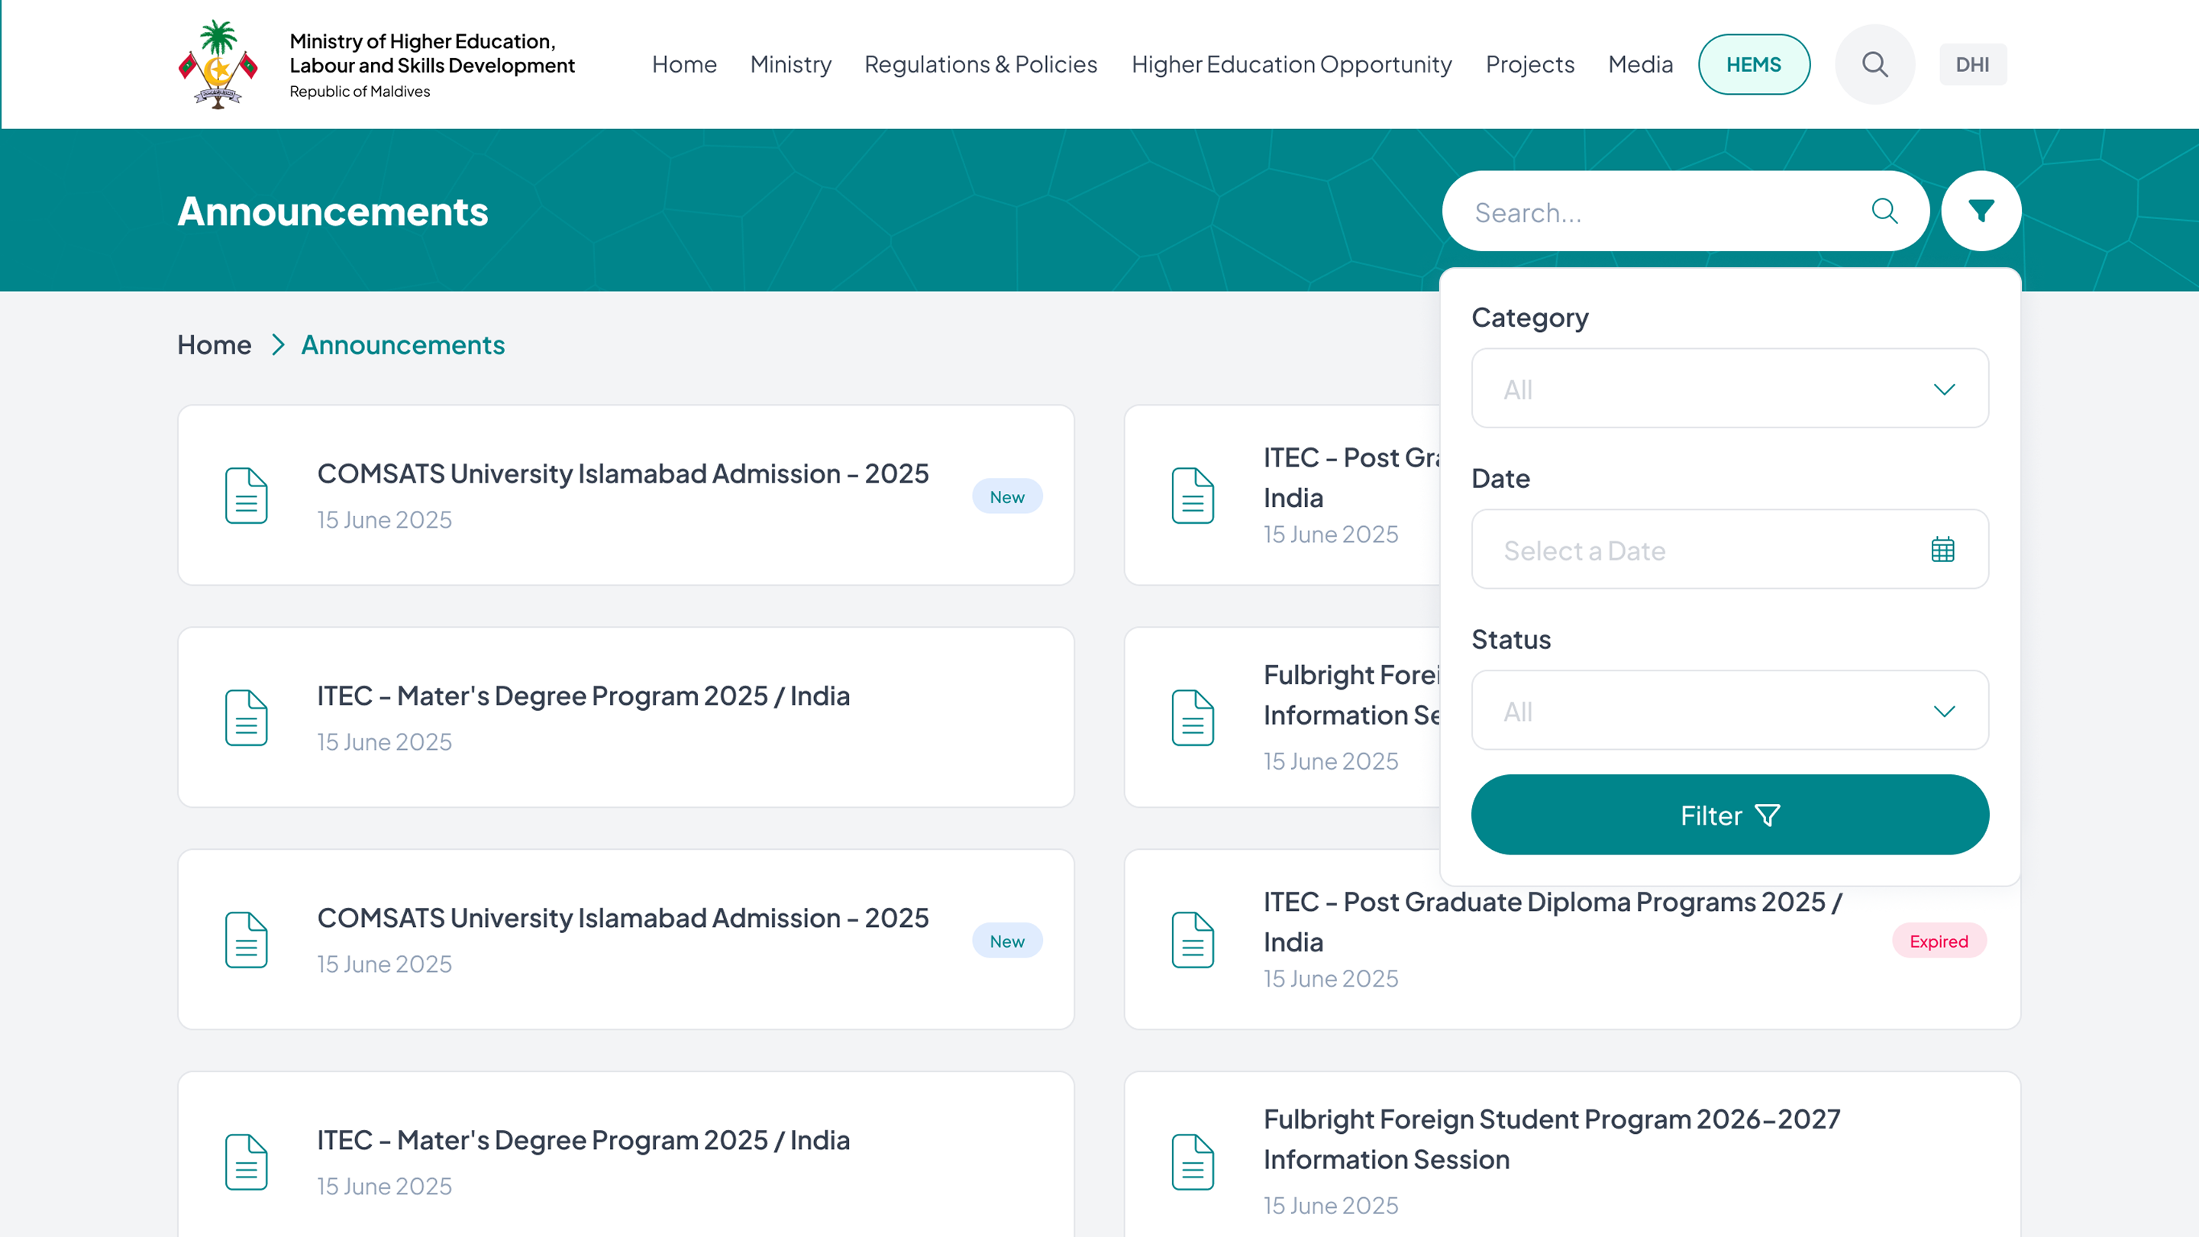Image resolution: width=2199 pixels, height=1237 pixels.
Task: Toggle the filter funnel button
Action: click(1981, 211)
